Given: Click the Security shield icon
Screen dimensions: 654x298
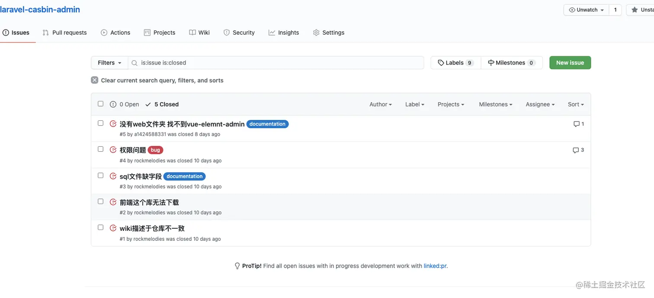Looking at the screenshot, I should (x=226, y=32).
